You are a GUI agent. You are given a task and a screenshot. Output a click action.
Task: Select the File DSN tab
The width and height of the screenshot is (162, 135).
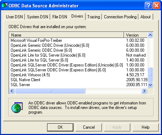pyautogui.click(x=60, y=17)
